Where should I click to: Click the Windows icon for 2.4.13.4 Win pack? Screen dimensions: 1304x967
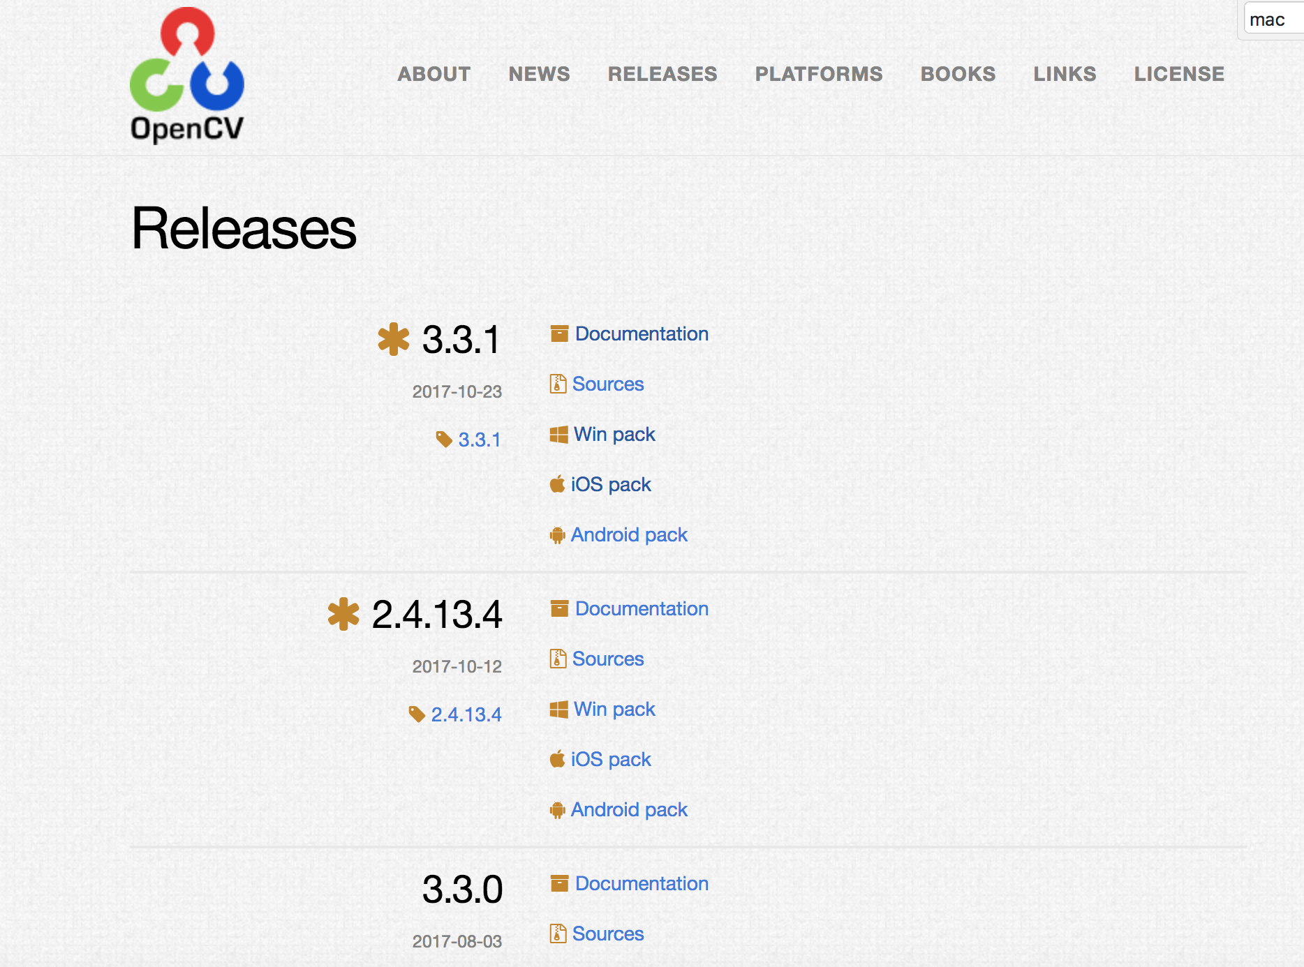(x=559, y=710)
